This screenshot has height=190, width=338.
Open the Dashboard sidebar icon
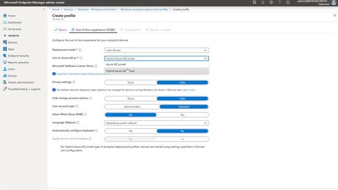pos(5,22)
